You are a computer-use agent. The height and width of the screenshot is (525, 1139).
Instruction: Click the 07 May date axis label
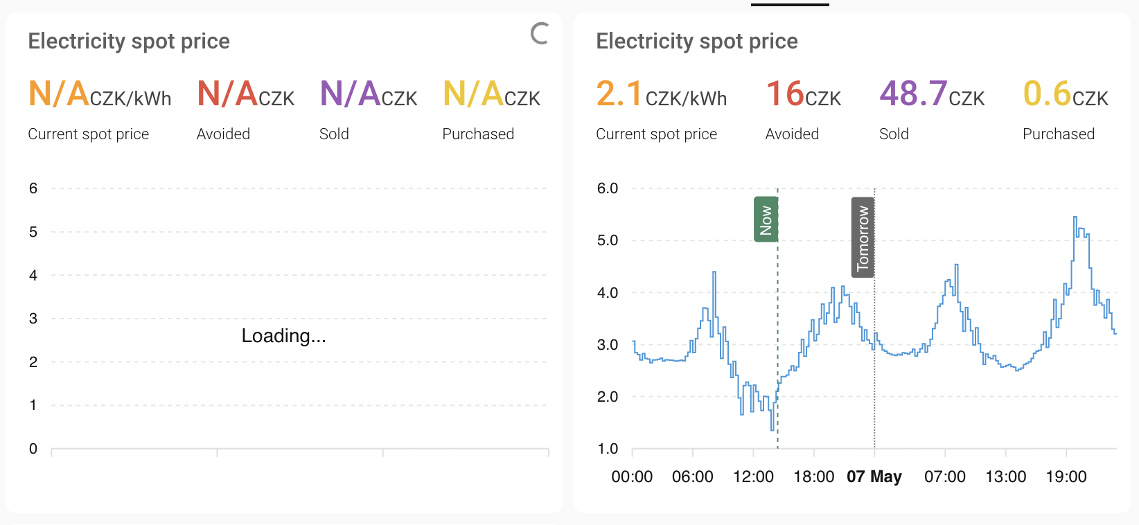[x=874, y=477]
